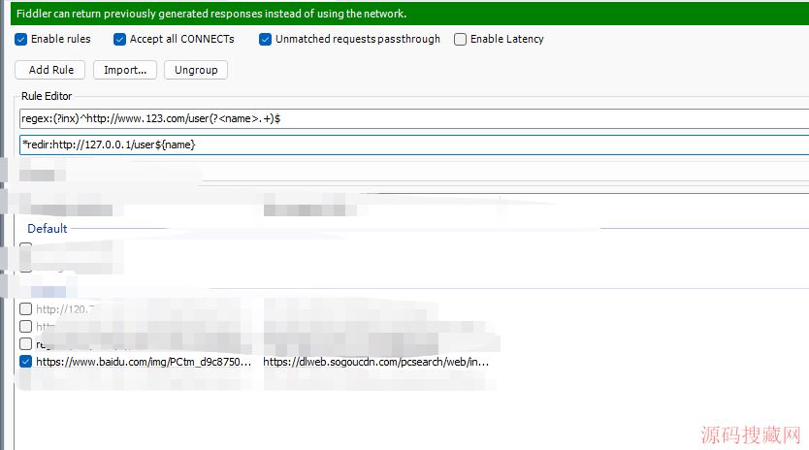This screenshot has width=809, height=450.
Task: Select the http://120 rule entry
Action: [x=64, y=309]
